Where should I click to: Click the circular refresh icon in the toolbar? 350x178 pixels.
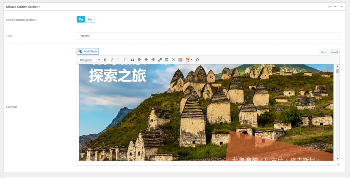[197, 60]
